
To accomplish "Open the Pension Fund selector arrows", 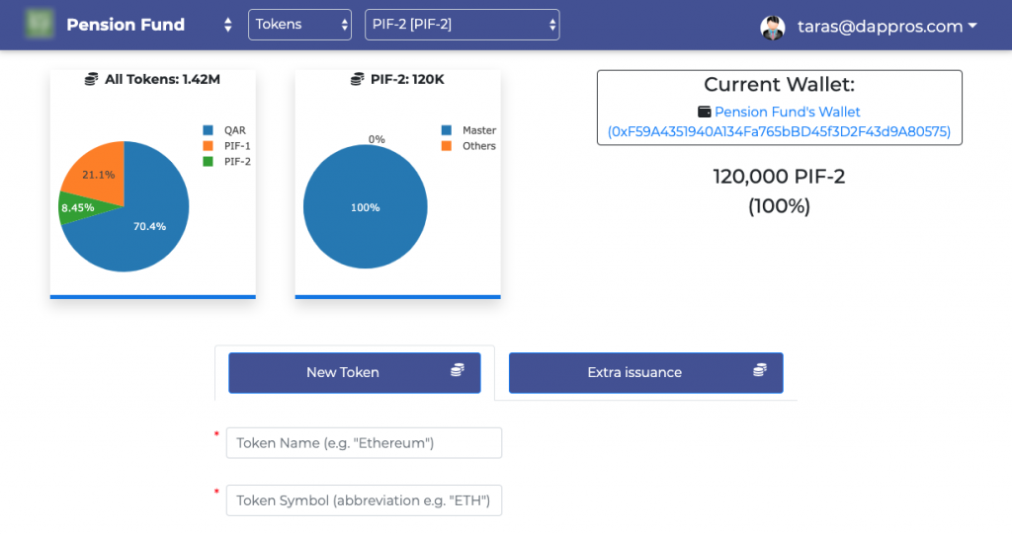I will click(228, 25).
